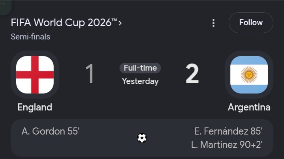
Task: Open the three-dot more options menu
Action: 213,23
